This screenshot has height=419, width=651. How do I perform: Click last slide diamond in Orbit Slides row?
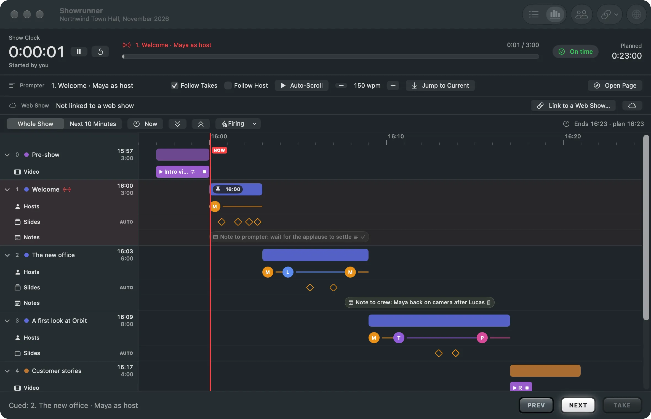point(456,353)
